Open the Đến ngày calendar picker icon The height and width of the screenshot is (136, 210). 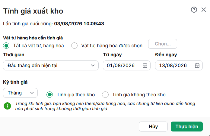coord(197,66)
